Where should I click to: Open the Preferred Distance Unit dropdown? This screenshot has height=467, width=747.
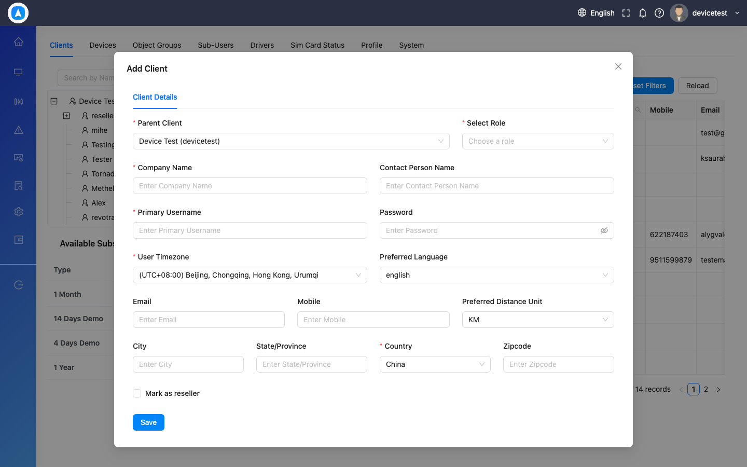538,320
